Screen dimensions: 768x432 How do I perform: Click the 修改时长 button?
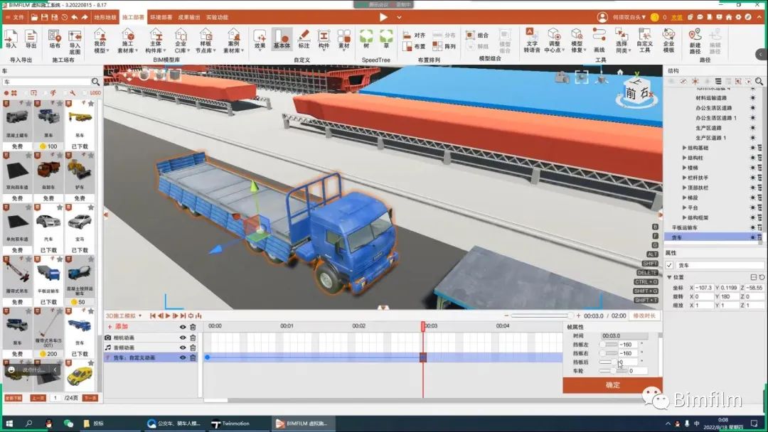pyautogui.click(x=644, y=315)
